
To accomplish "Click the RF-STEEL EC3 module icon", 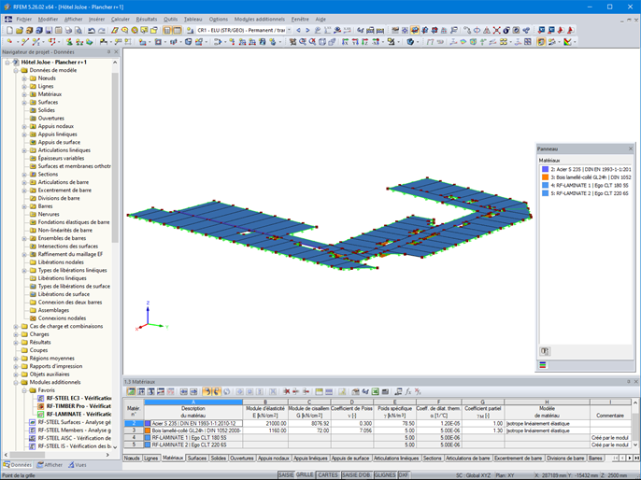I will point(41,399).
